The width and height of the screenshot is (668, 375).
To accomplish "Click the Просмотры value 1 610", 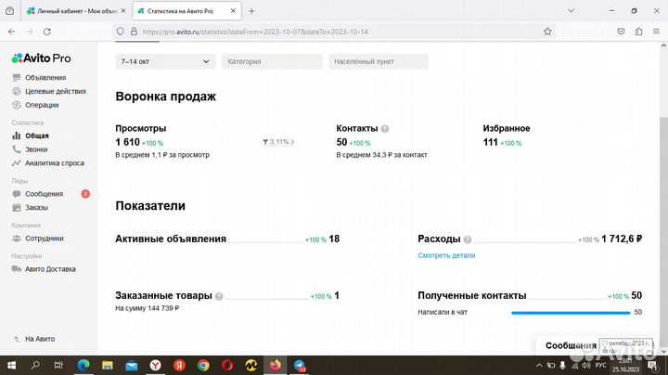I will click(127, 142).
